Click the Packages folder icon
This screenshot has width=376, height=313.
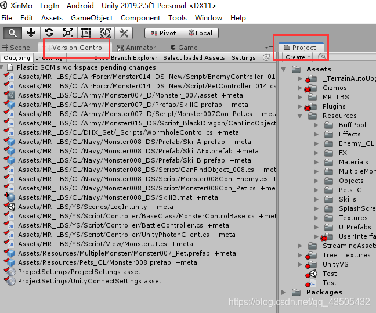pyautogui.click(x=296, y=292)
